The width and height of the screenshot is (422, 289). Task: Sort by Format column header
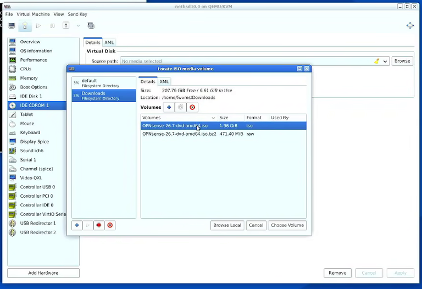257,118
